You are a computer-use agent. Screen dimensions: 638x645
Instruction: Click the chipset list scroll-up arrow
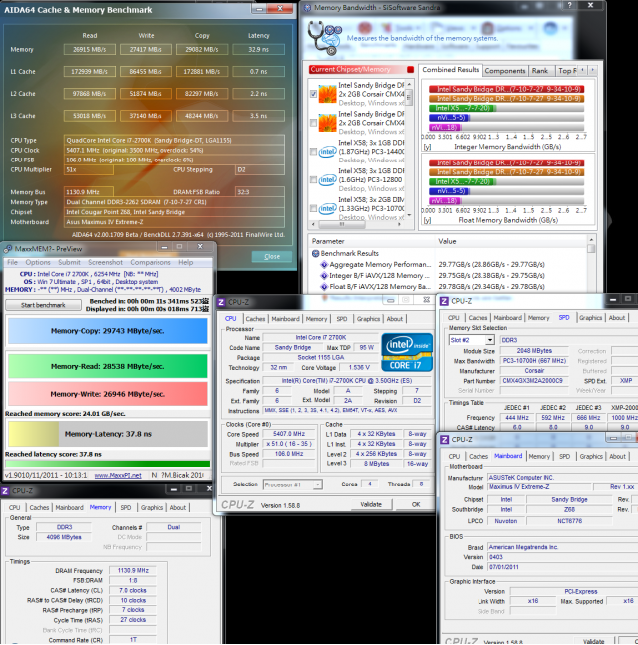[x=409, y=84]
